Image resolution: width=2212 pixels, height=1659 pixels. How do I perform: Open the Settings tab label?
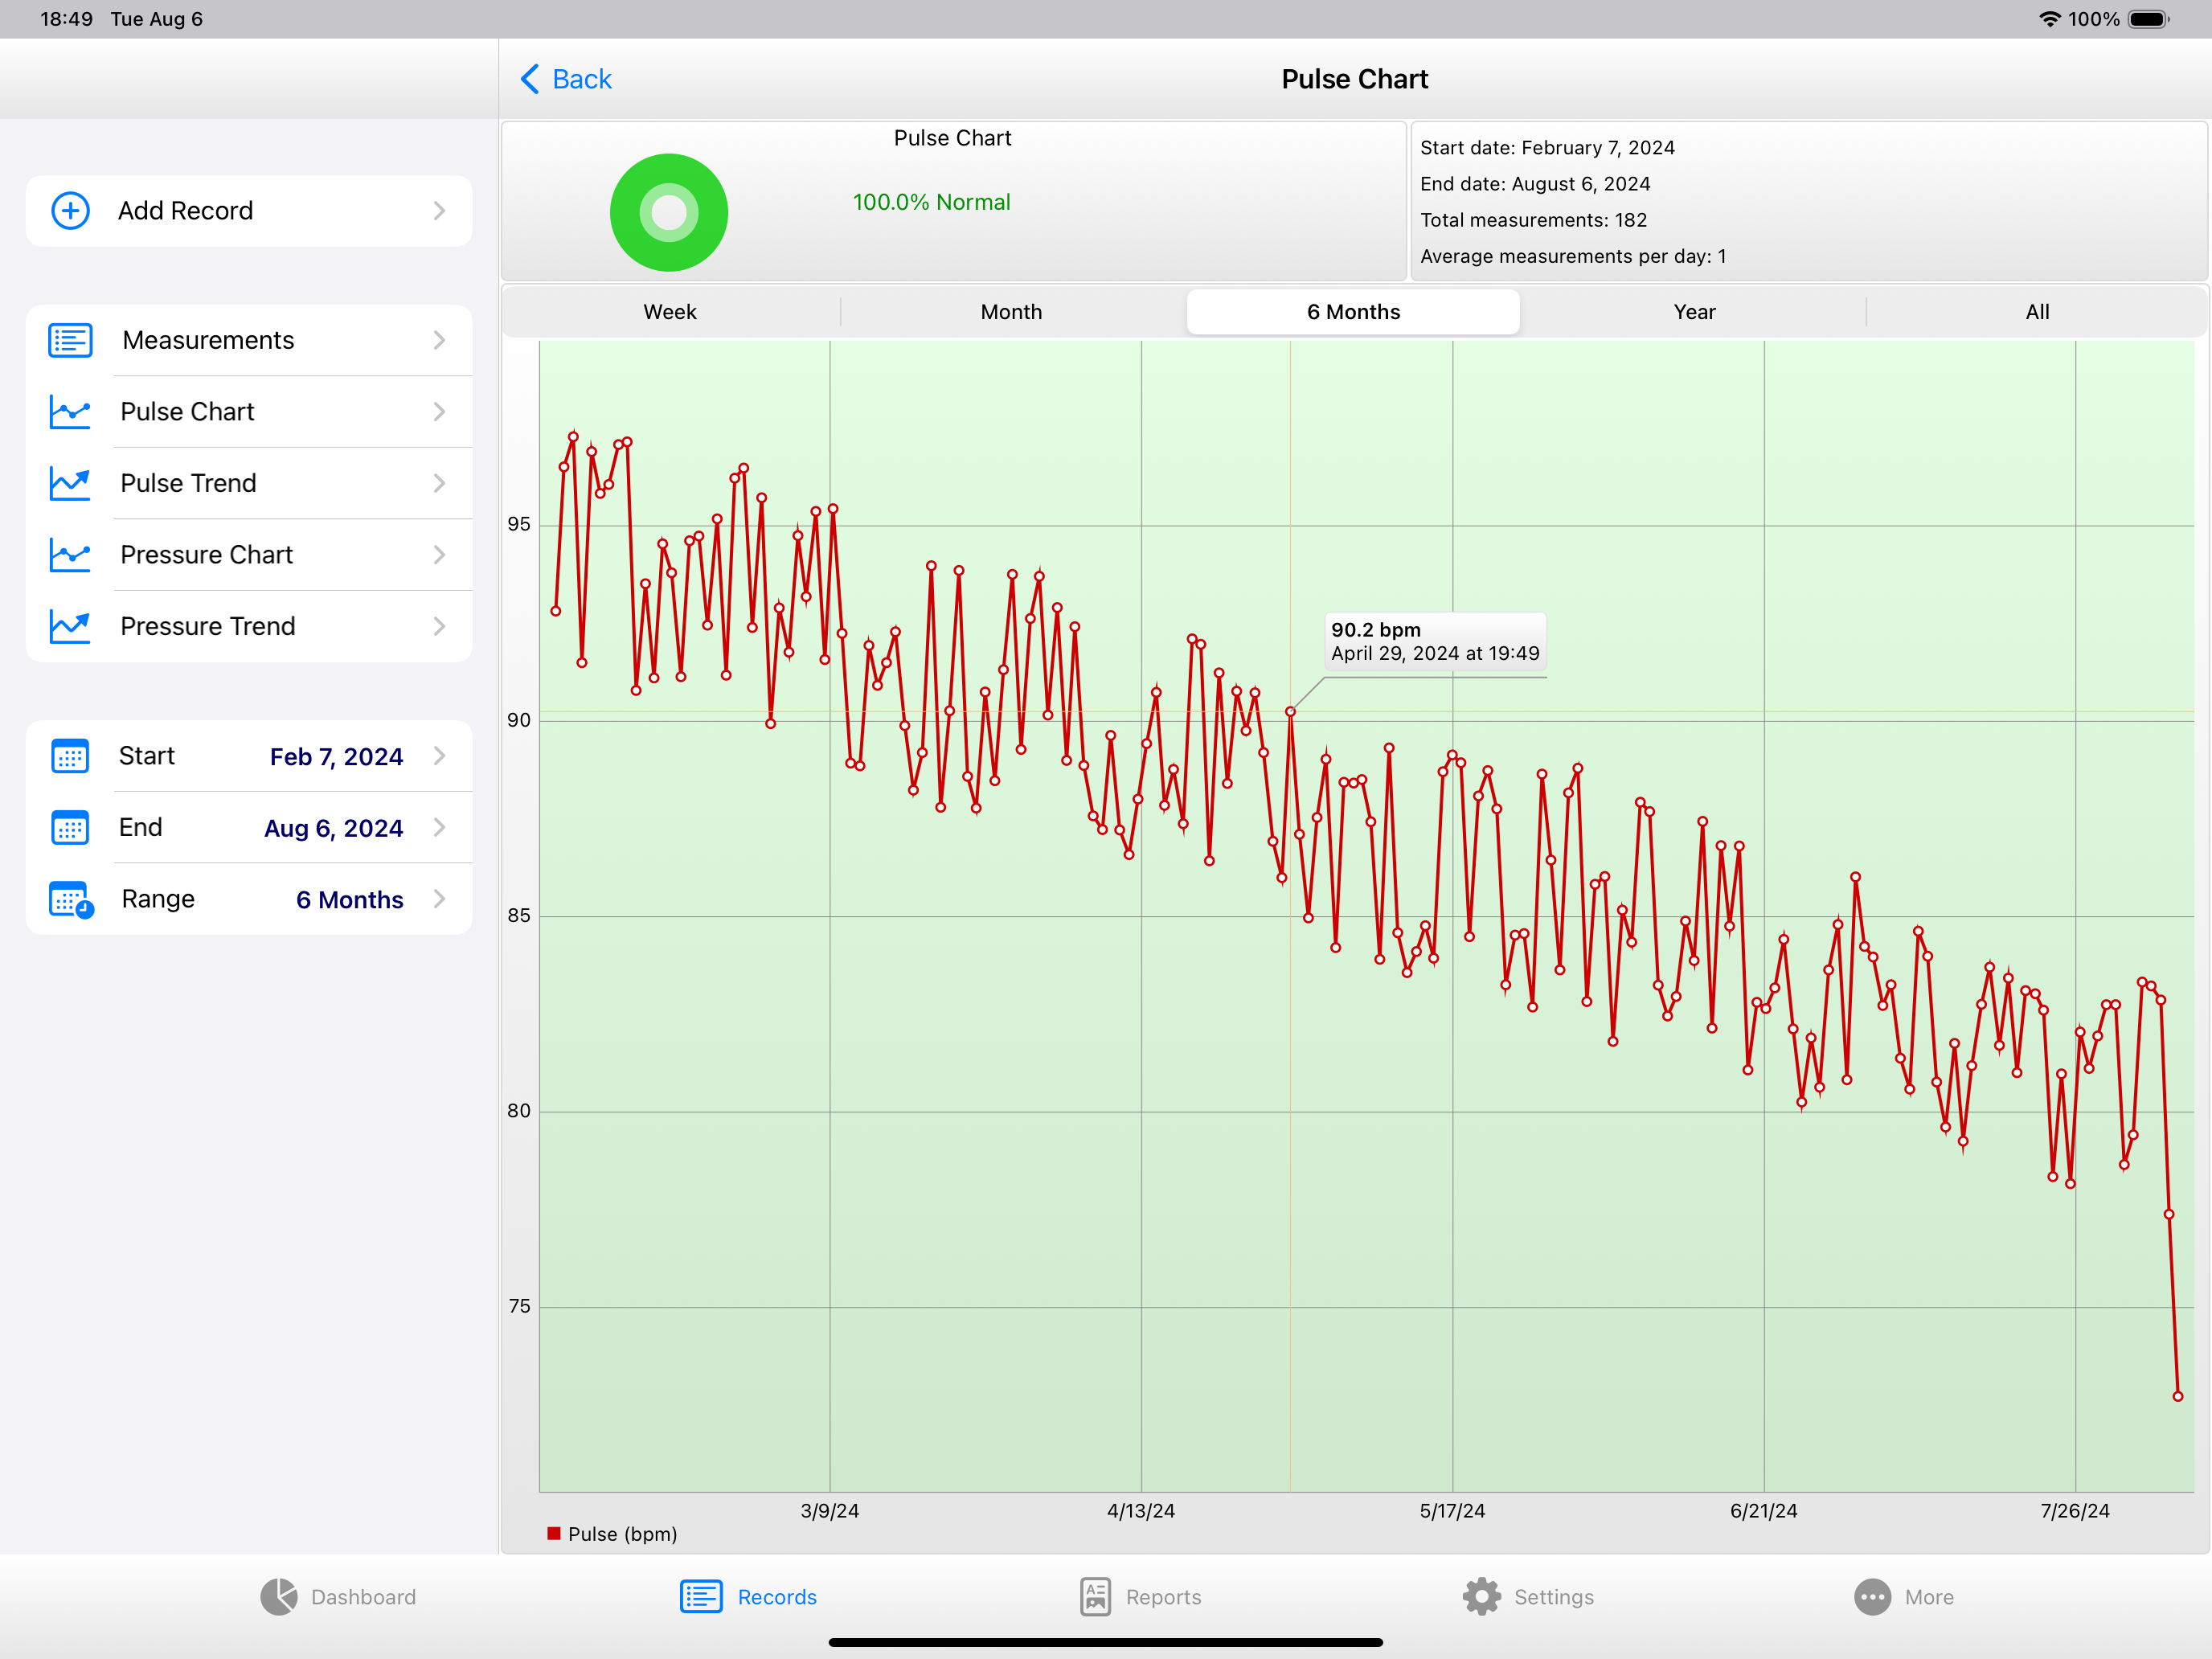1554,1597
